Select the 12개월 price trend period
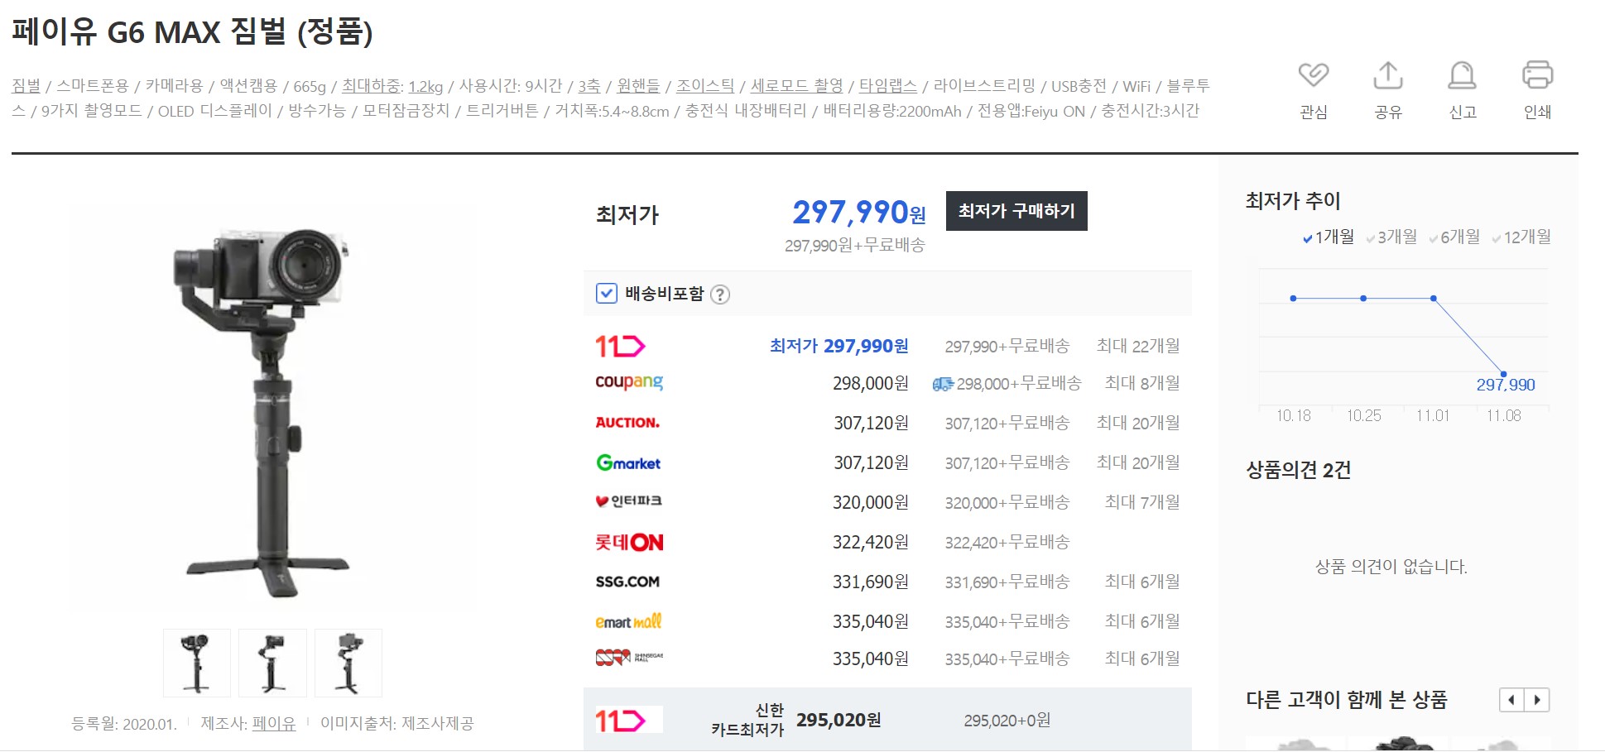 point(1521,237)
